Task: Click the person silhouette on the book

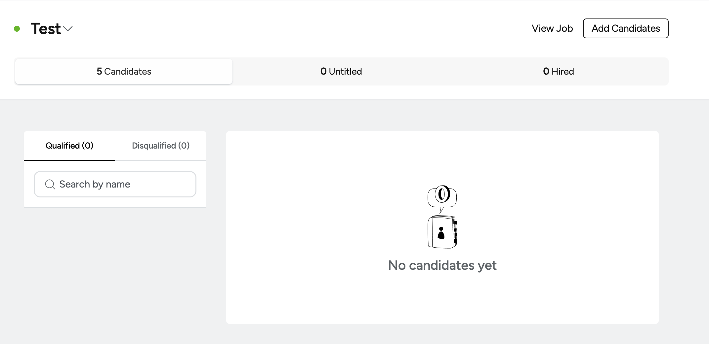Action: [x=441, y=233]
